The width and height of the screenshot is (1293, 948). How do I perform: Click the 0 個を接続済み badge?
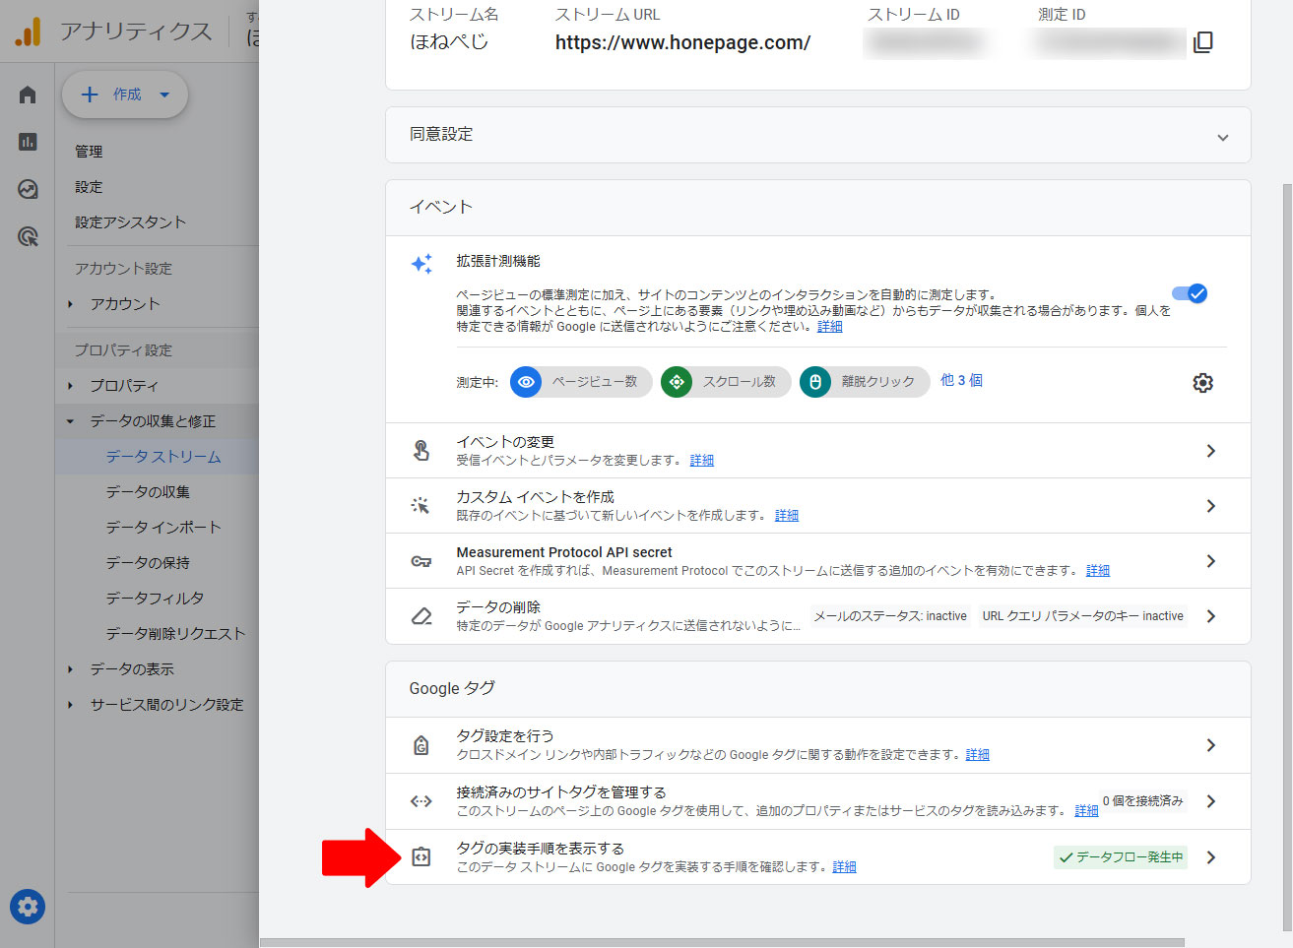[1143, 801]
